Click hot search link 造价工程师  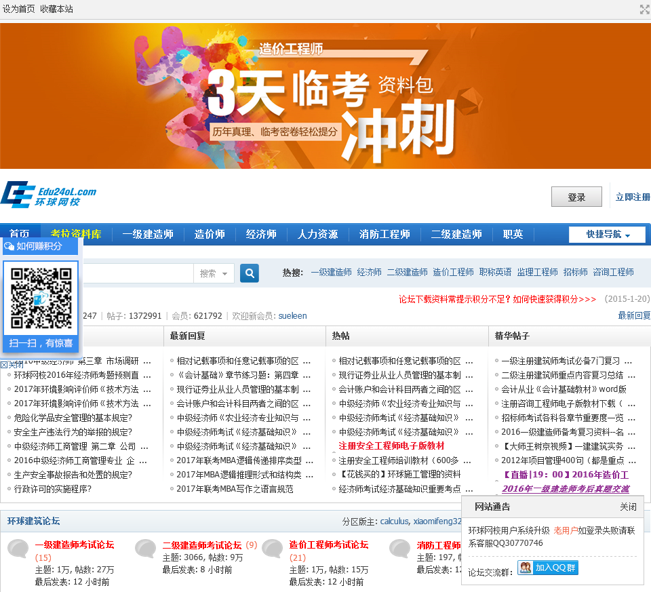454,272
